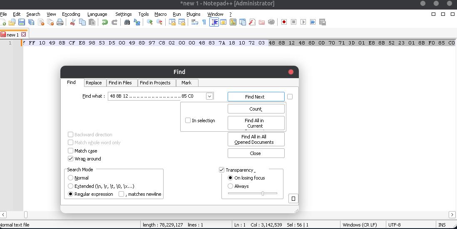Close the new 1 document tab
This screenshot has width=457, height=229.
24,34
